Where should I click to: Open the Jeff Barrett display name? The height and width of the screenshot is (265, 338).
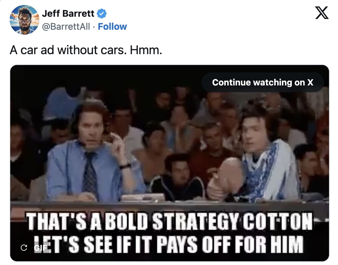(x=68, y=14)
